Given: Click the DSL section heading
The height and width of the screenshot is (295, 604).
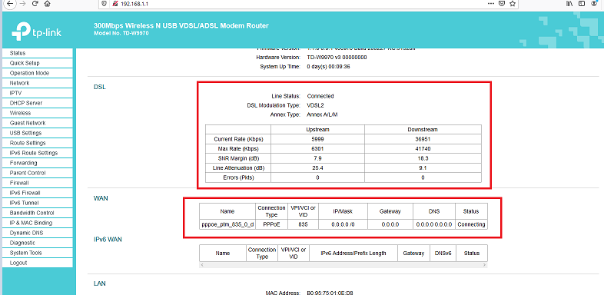Looking at the screenshot, I should pyautogui.click(x=99, y=87).
